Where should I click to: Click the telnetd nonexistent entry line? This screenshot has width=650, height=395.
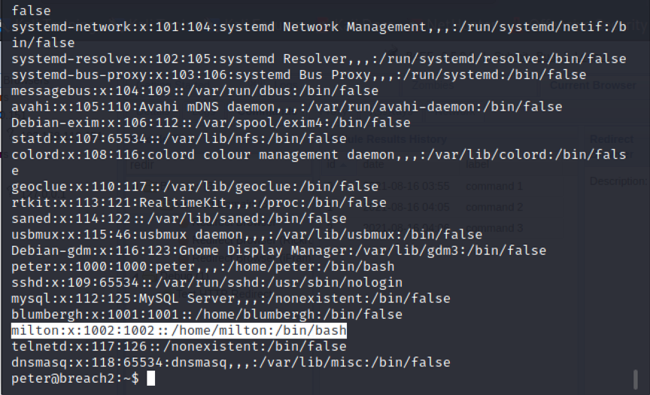(x=178, y=347)
